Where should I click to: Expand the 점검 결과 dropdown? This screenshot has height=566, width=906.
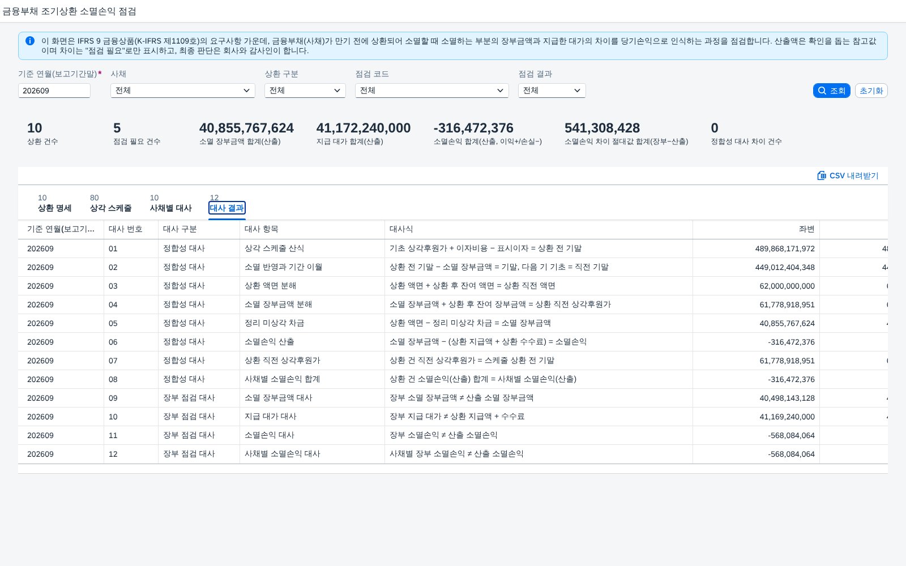tap(552, 91)
